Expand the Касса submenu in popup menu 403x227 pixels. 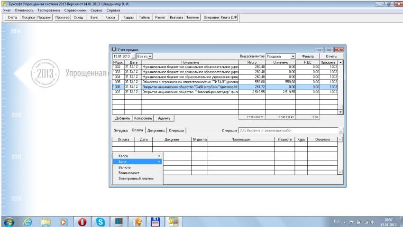click(x=137, y=156)
